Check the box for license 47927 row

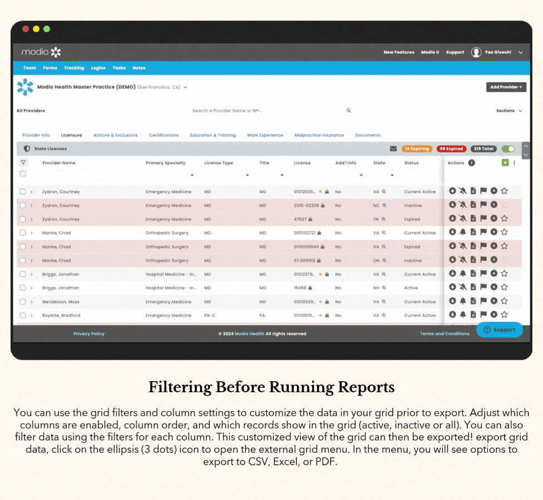click(23, 219)
